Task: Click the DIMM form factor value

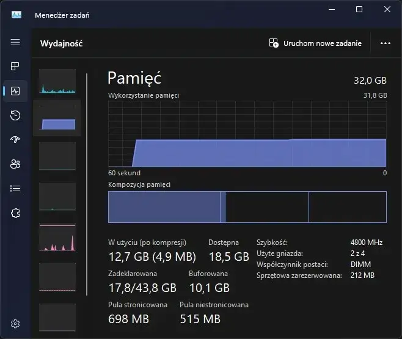Action: point(360,264)
